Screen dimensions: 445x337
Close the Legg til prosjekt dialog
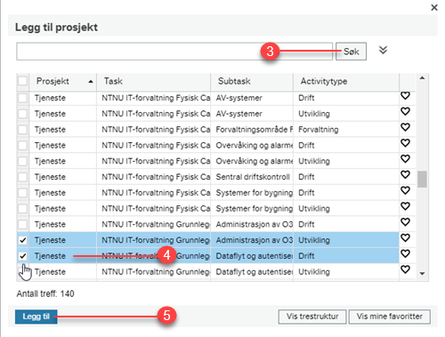(434, 7)
